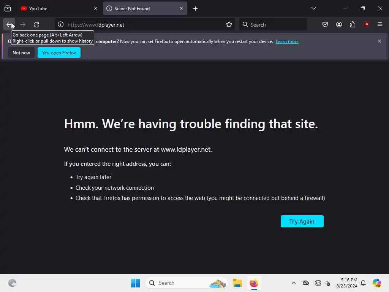Screen dimensions: 389x292
Task: Open the clock showing 5:16 PM
Action: coord(346,283)
